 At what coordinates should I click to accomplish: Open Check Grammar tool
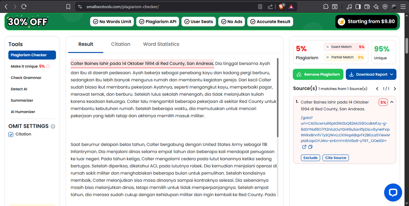[x=26, y=77]
